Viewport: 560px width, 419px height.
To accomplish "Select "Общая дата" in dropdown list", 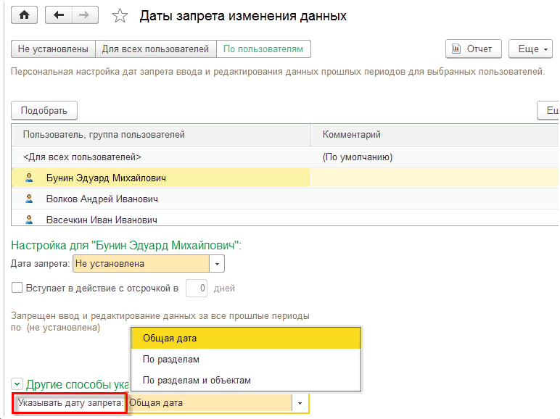I will pyautogui.click(x=170, y=338).
